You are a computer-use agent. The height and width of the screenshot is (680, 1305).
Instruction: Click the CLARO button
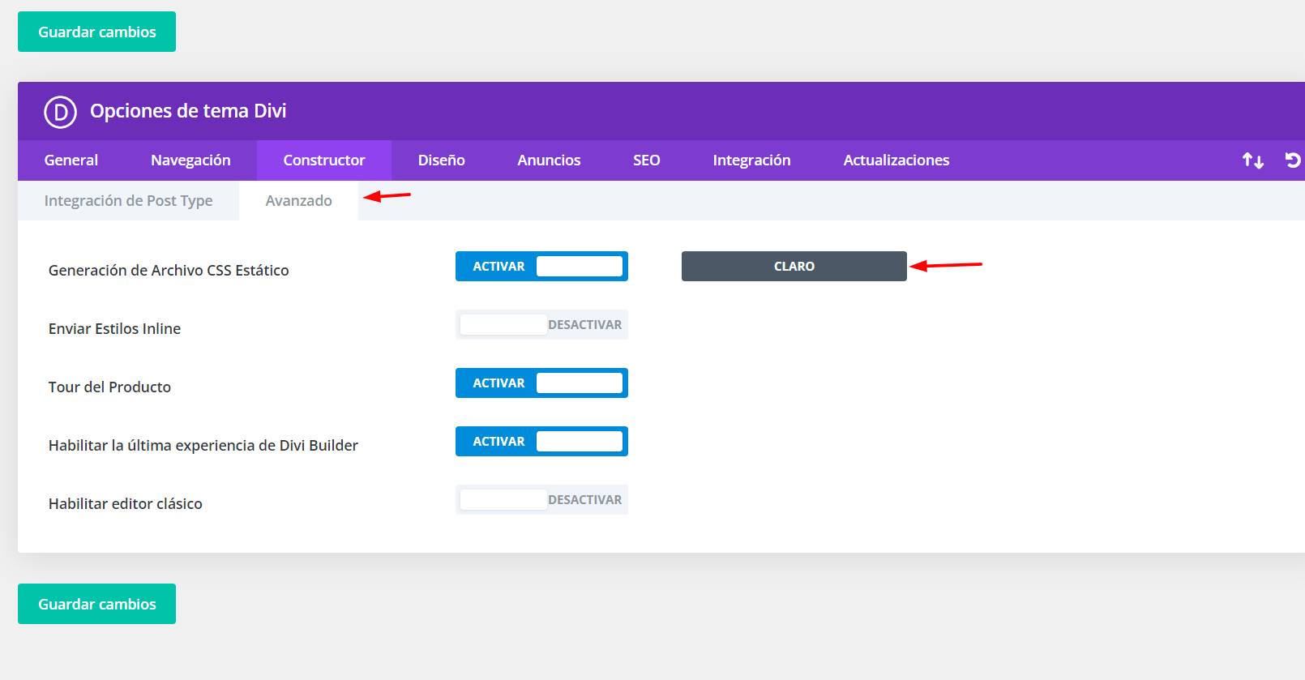click(794, 267)
